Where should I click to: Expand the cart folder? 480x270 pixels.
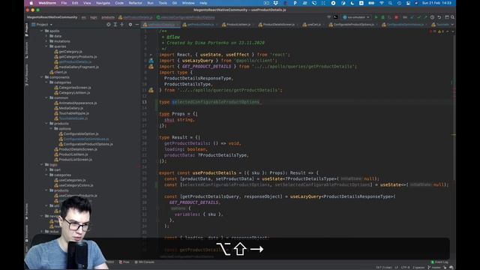click(x=46, y=170)
